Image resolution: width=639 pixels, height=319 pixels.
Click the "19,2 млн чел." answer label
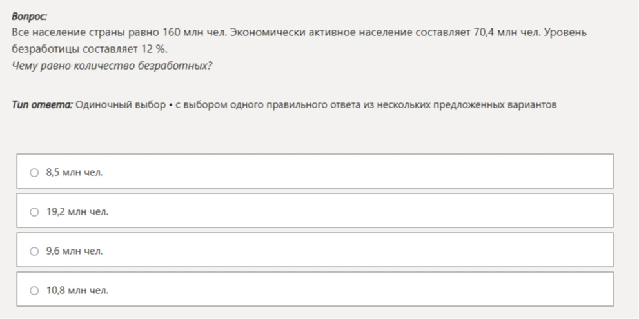pos(77,212)
